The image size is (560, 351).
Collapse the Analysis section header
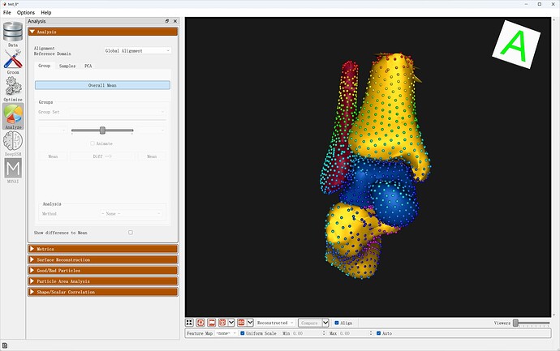103,32
